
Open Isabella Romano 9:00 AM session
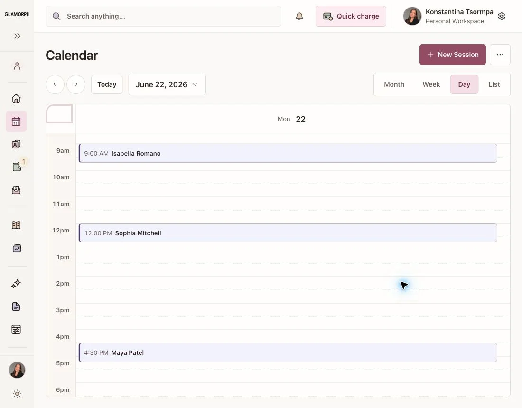click(x=288, y=153)
